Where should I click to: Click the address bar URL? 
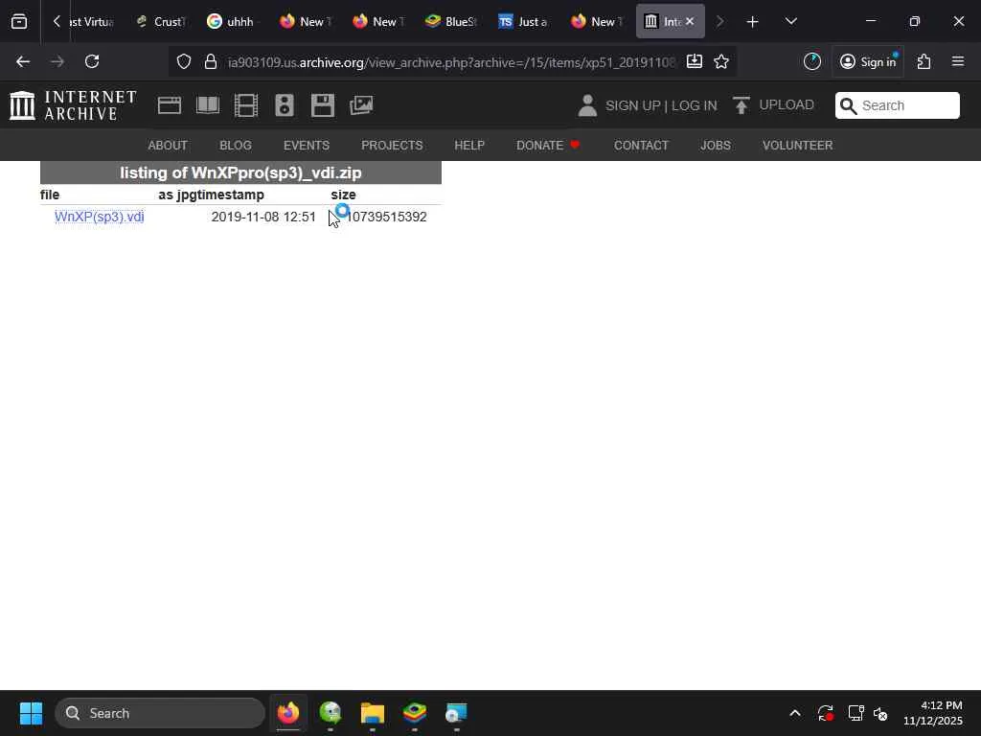tap(451, 62)
